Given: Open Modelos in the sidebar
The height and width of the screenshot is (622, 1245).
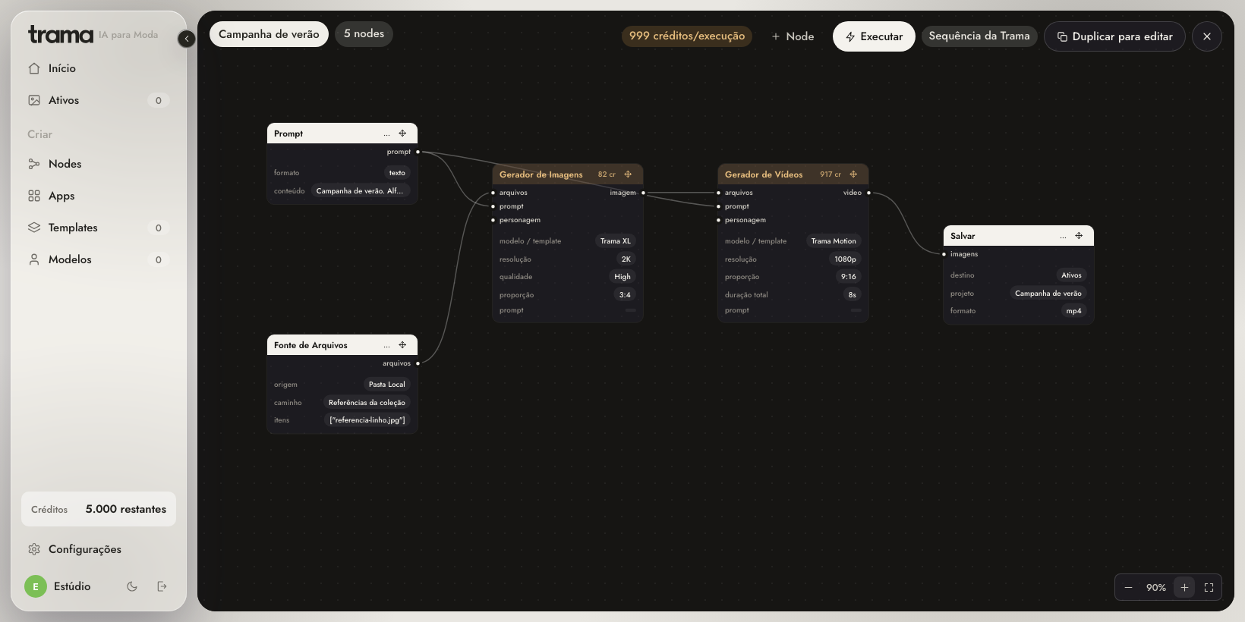Looking at the screenshot, I should coord(99,259).
